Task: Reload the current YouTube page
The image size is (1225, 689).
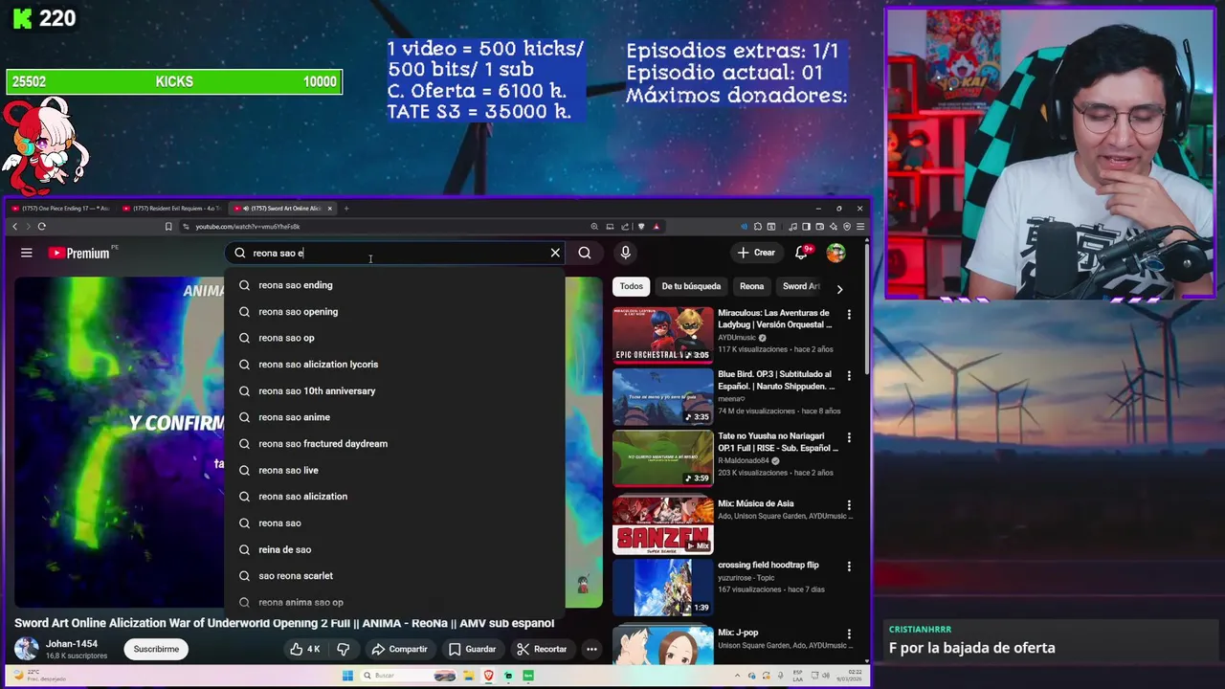Action: pos(41,227)
